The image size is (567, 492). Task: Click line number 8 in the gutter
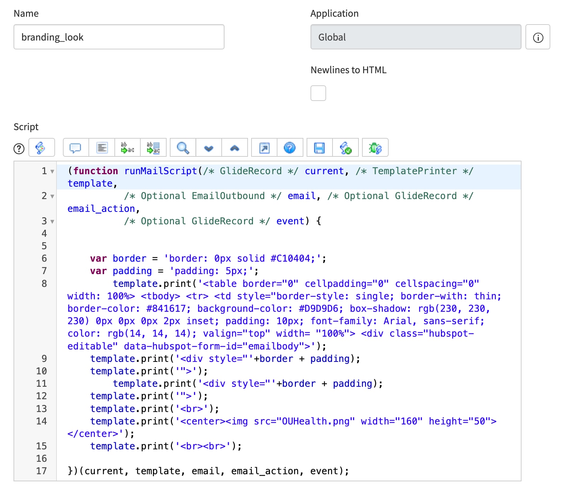(x=44, y=284)
